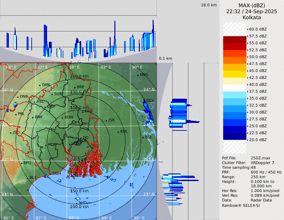Click the MDP station marker
Screen dimensions: 284x220
(x=46, y=145)
